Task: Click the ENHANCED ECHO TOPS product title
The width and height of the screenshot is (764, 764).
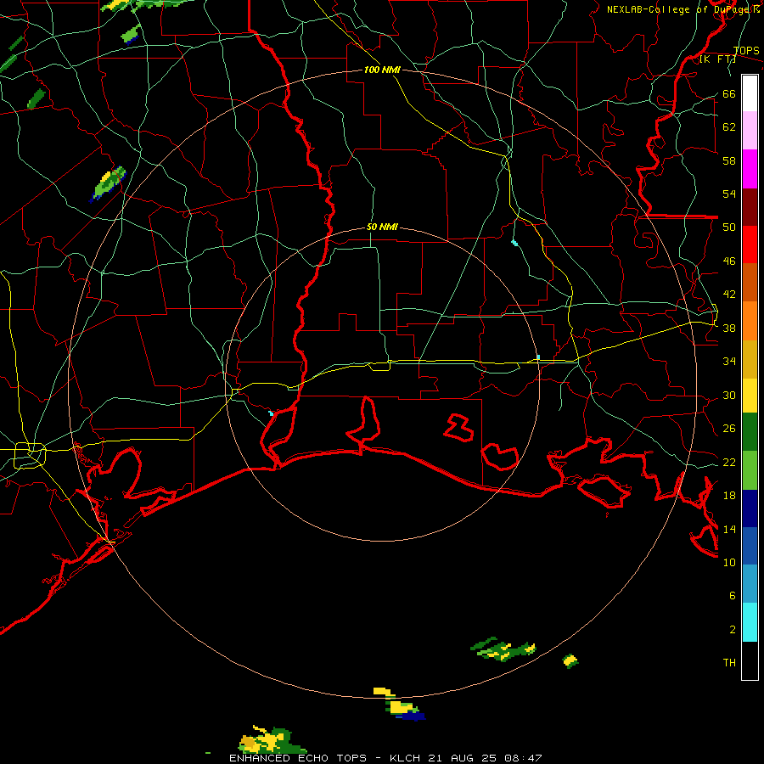Action: [x=297, y=758]
